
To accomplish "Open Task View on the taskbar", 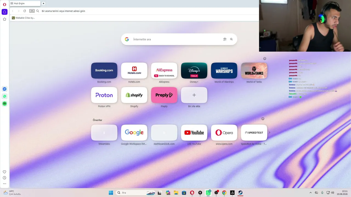I will pos(160,193).
